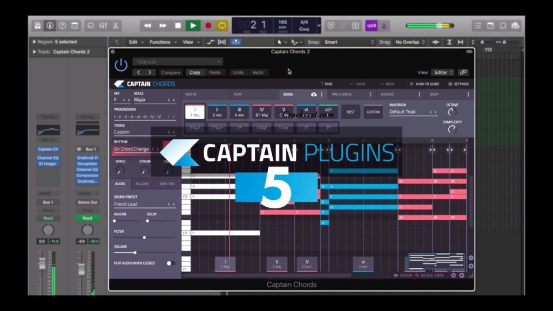Open the media Browsers icon
The width and height of the screenshot is (553, 311).
(515, 25)
